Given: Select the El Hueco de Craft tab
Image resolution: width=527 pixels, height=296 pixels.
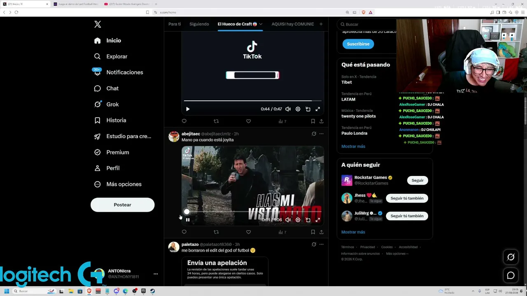Looking at the screenshot, I should coord(237,24).
